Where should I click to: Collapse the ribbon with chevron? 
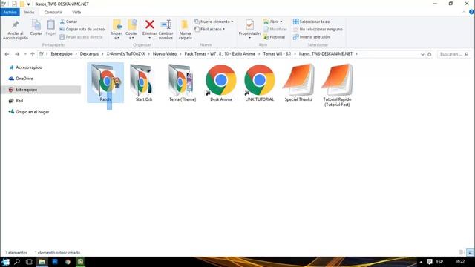[464, 12]
